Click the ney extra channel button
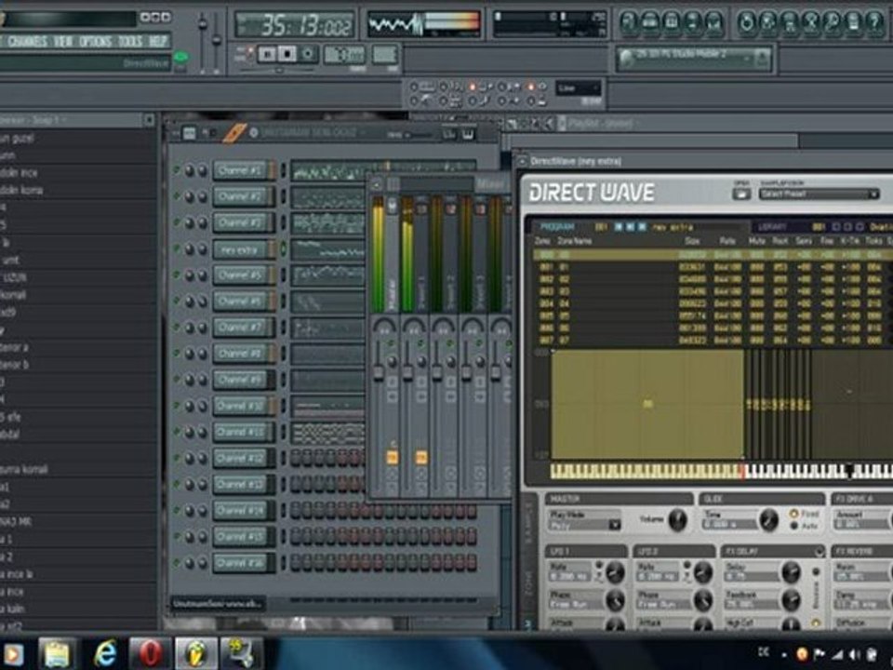 tap(239, 249)
